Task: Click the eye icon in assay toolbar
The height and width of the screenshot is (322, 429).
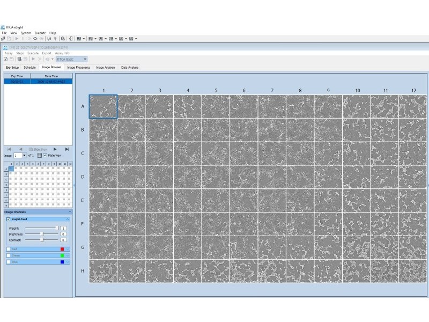Action: click(47, 59)
